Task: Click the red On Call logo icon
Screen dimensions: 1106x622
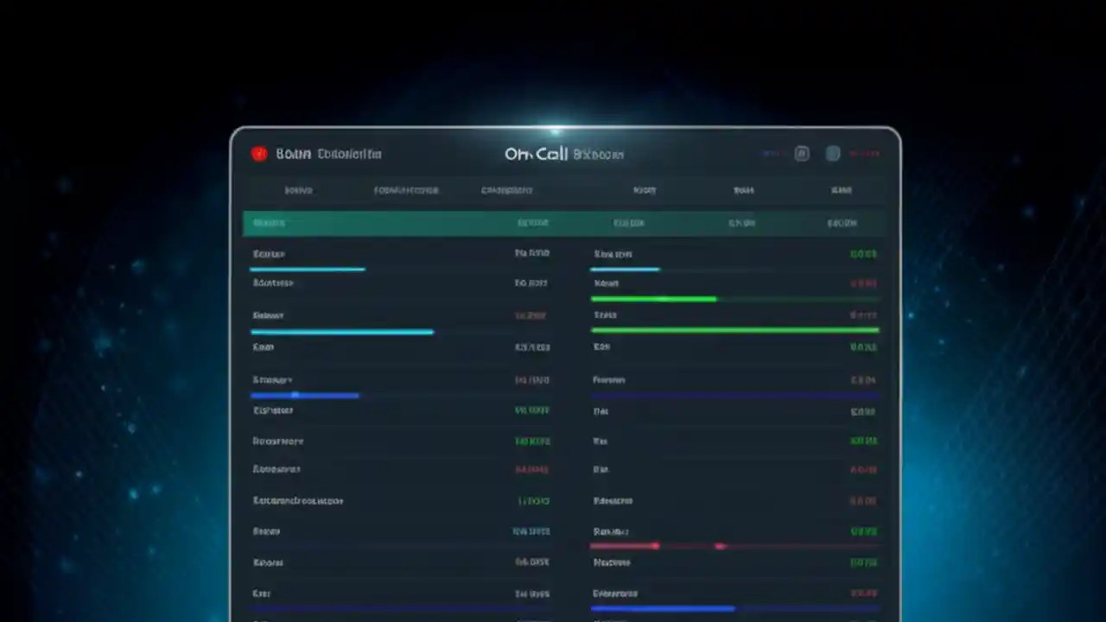Action: [x=259, y=153]
